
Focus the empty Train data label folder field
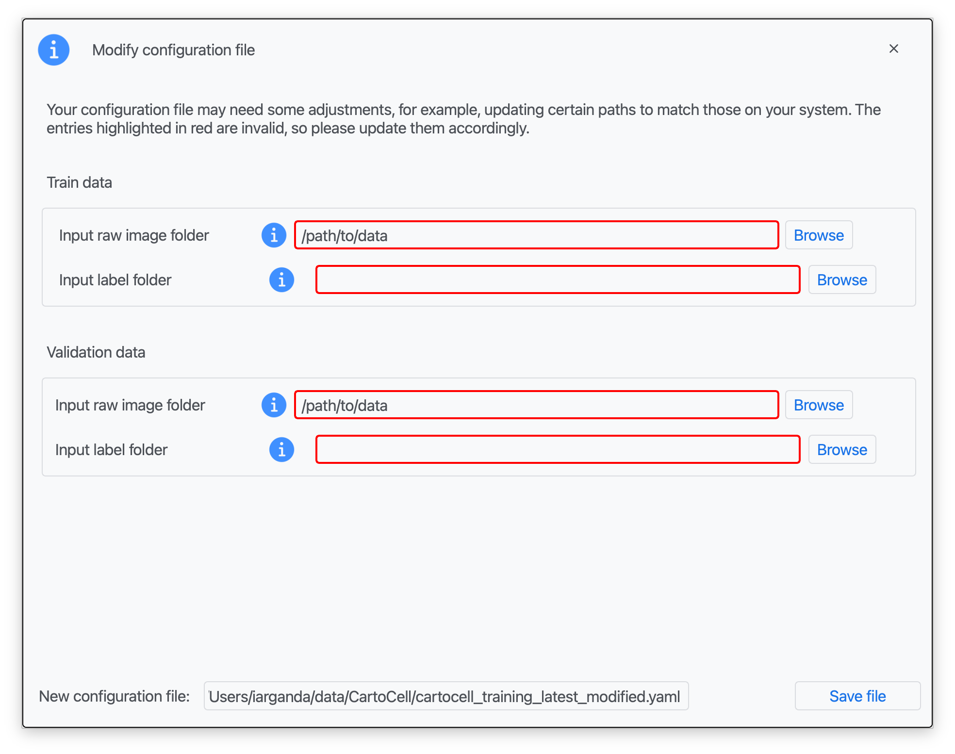(x=558, y=280)
